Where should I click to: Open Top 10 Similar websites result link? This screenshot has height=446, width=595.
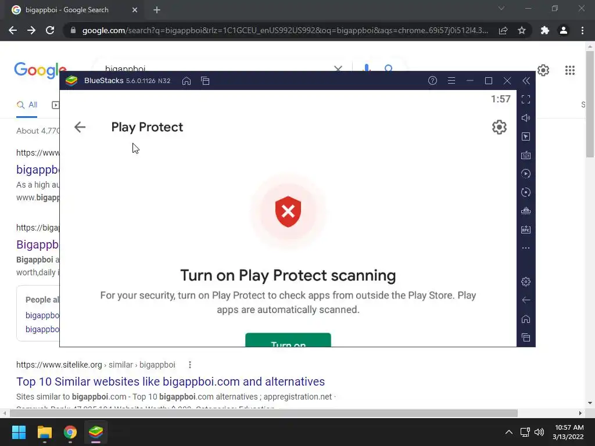[x=170, y=381]
